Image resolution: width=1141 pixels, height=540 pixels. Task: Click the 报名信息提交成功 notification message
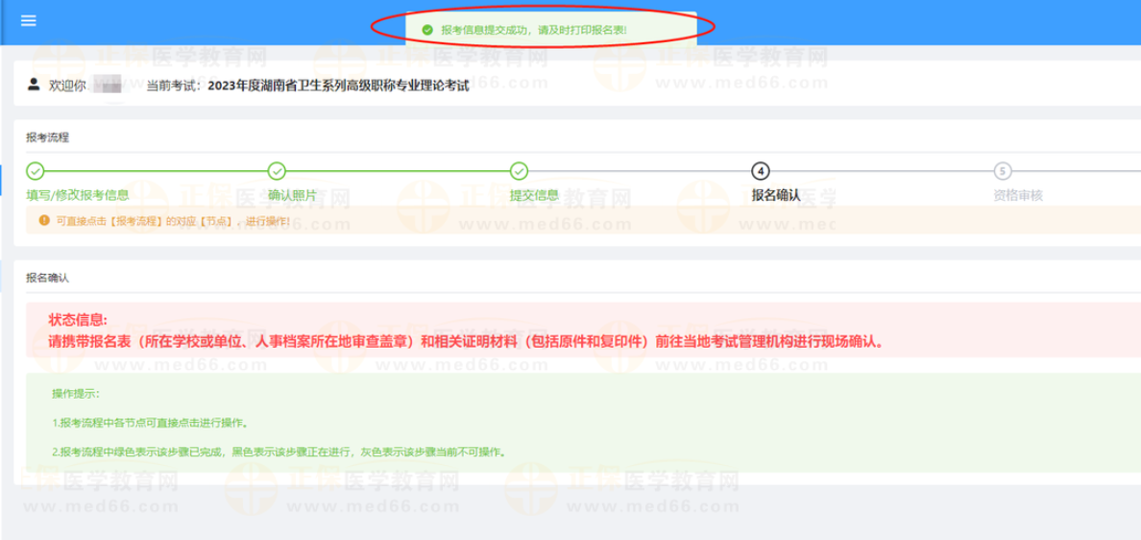coord(534,30)
